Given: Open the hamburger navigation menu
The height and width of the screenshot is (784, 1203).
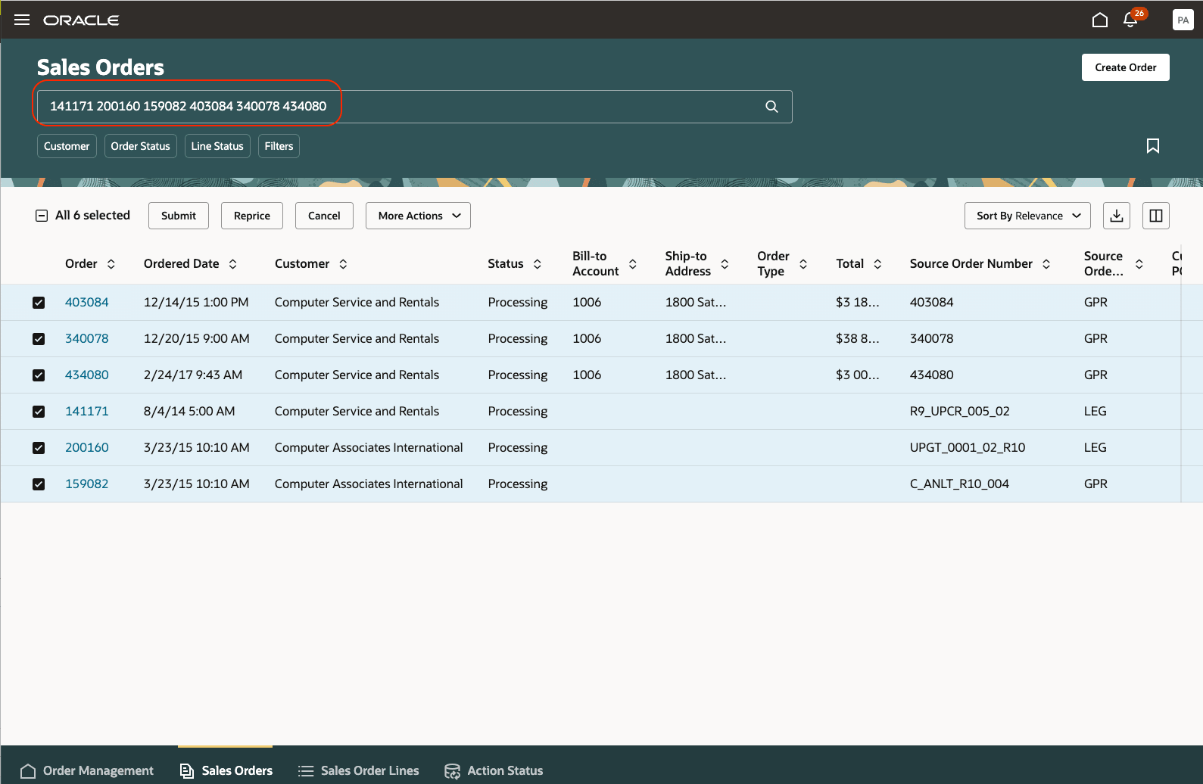Looking at the screenshot, I should (x=22, y=20).
